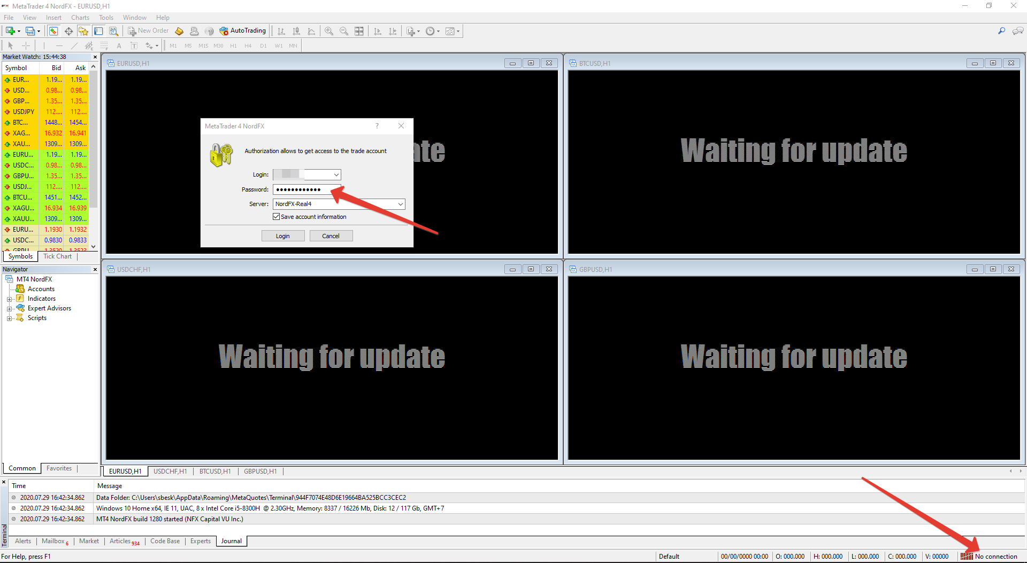Open the Server dropdown showing NordFX-Real4
This screenshot has height=563, width=1027.
(x=400, y=204)
